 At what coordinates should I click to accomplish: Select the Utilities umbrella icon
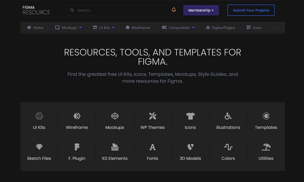tap(266, 147)
